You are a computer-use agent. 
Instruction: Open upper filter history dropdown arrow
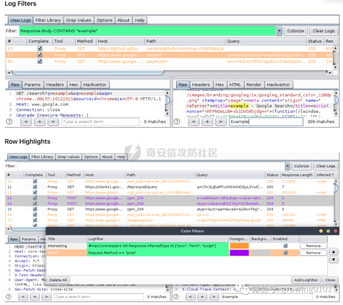pos(279,31)
